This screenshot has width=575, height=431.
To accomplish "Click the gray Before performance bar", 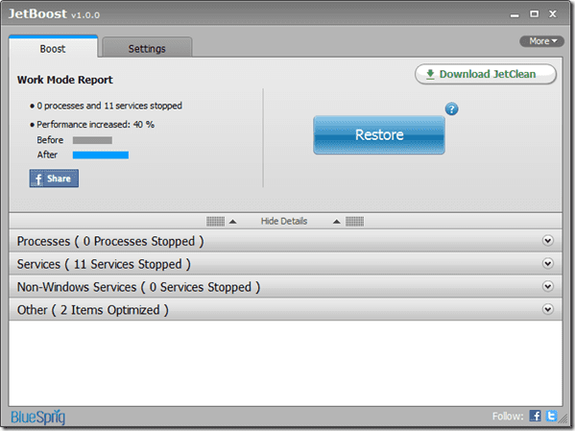I will tap(92, 140).
